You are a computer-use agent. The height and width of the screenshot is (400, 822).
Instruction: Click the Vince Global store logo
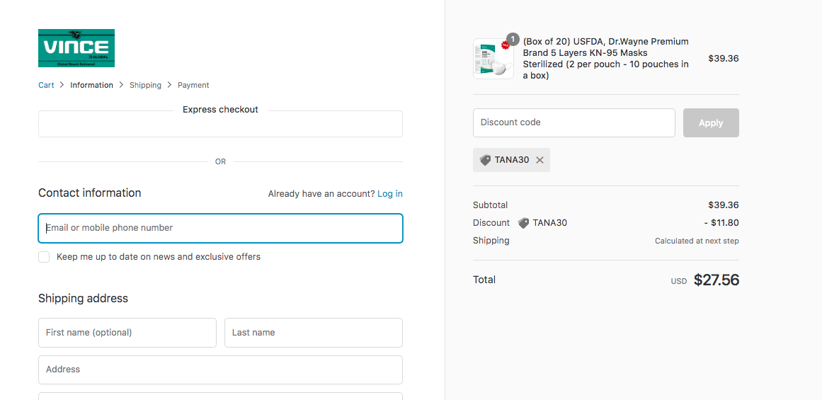click(x=76, y=48)
